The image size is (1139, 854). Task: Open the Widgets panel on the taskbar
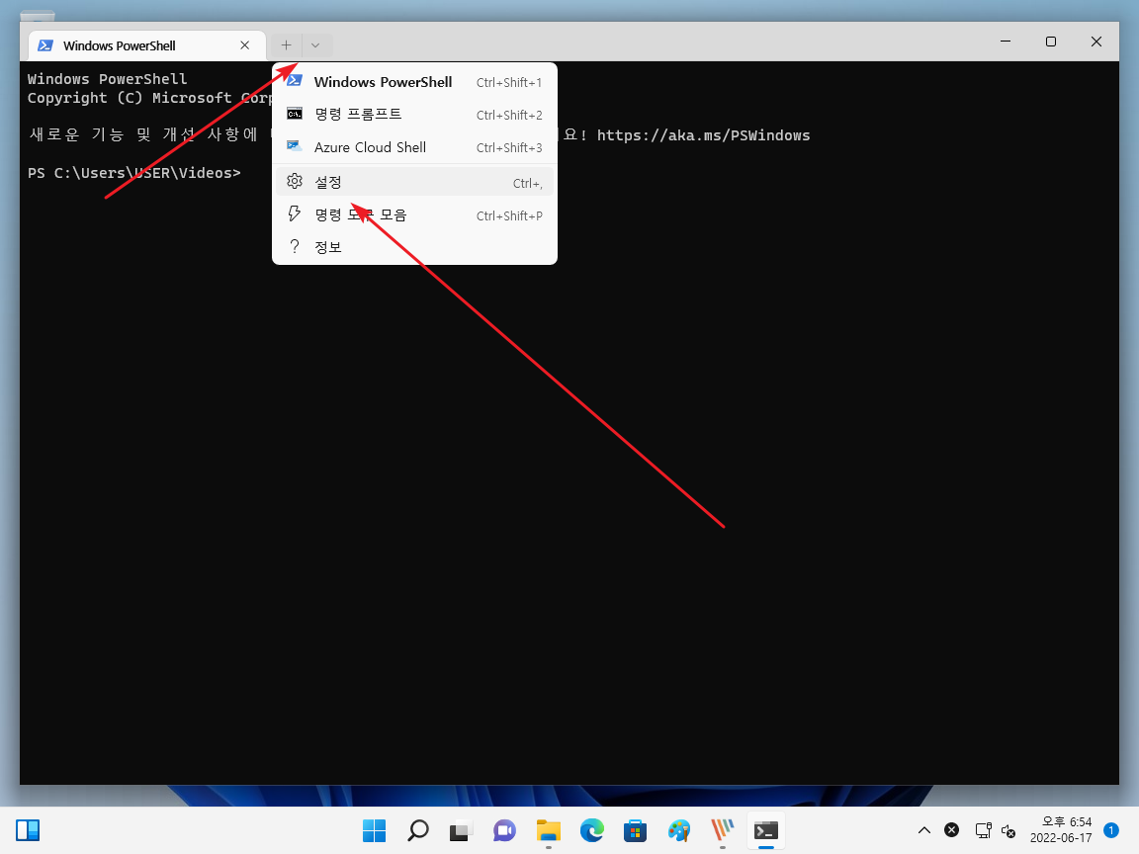coord(28,830)
